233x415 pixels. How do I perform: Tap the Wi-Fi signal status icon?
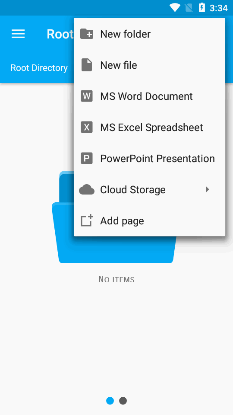(175, 8)
